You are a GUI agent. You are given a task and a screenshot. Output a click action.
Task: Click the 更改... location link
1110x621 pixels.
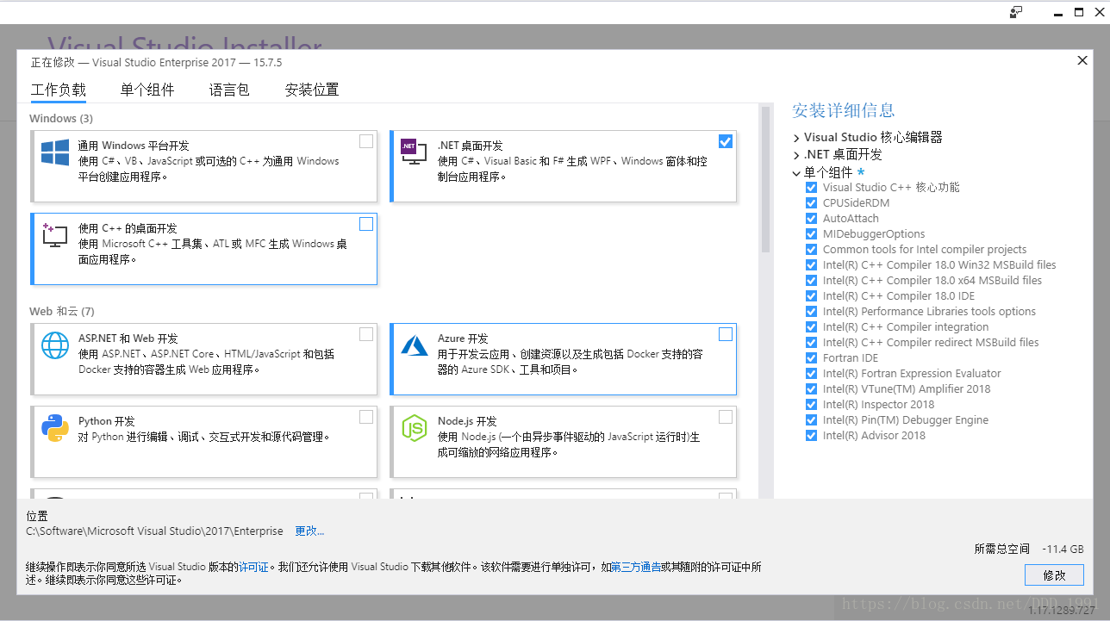pos(309,531)
